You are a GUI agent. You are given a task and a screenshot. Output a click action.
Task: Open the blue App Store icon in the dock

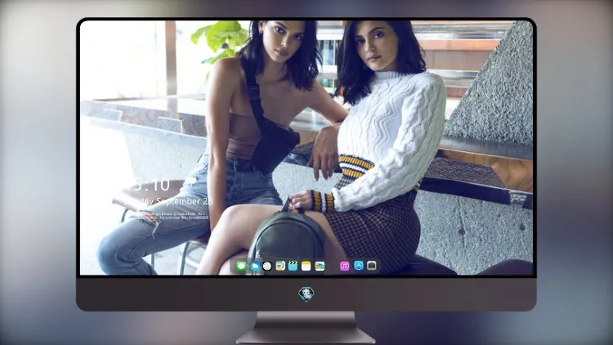pos(359,266)
